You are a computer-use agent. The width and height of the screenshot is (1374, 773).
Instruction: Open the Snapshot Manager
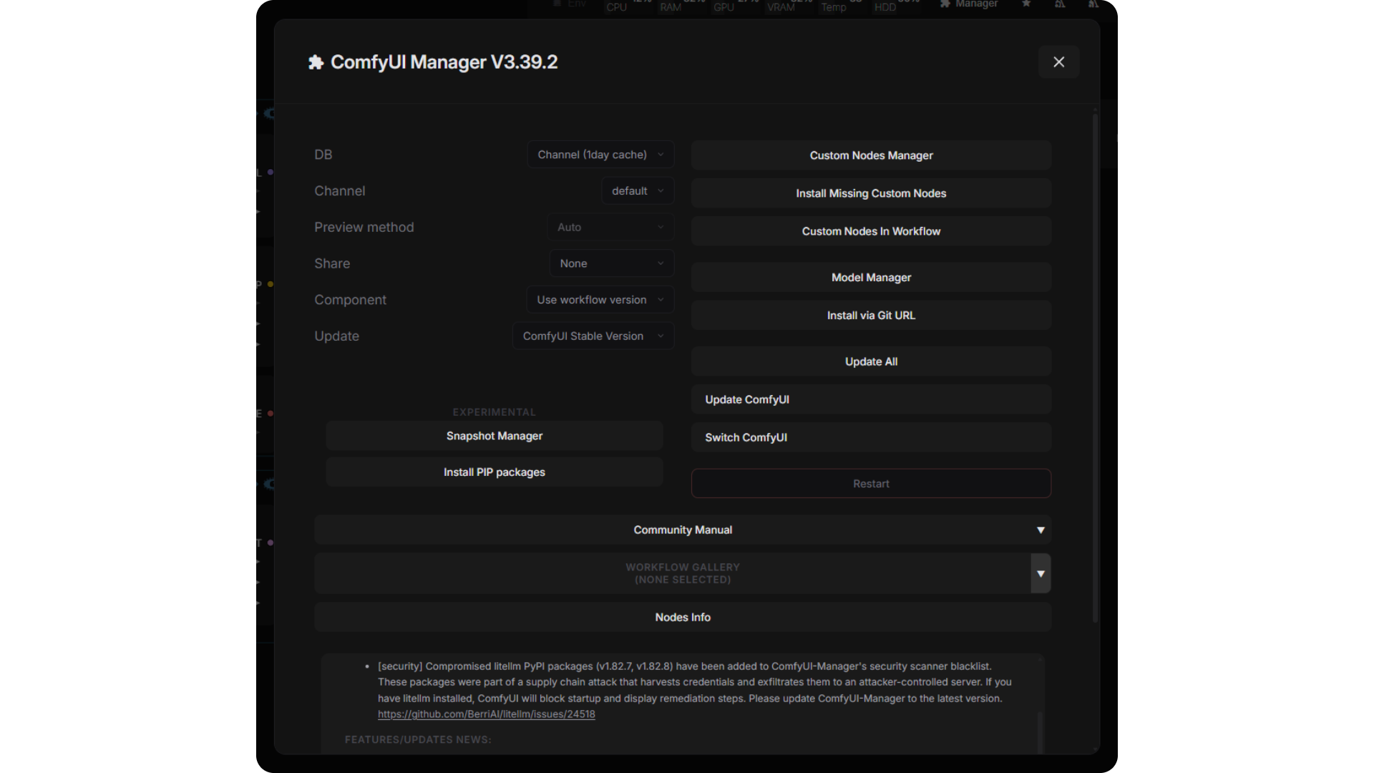click(x=494, y=436)
